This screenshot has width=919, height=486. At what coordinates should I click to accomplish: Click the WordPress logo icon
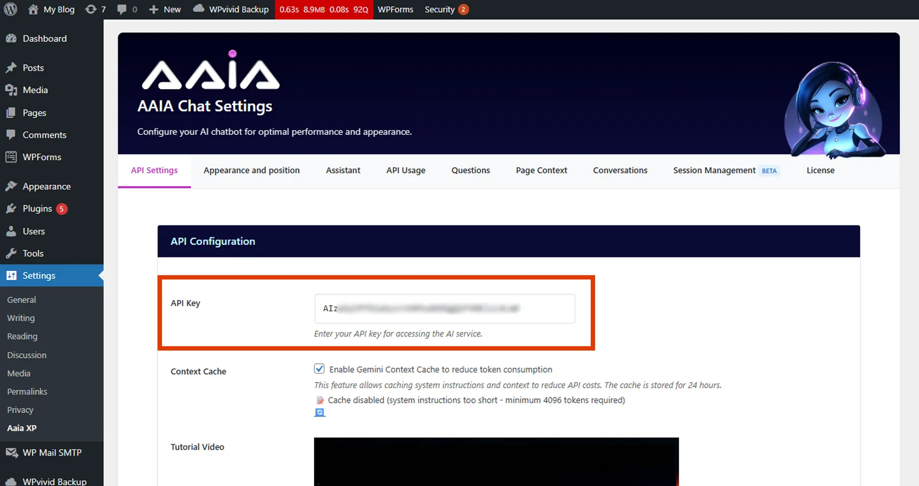tap(10, 9)
